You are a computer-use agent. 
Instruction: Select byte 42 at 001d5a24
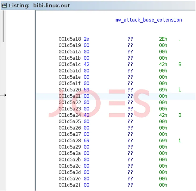point(86,115)
